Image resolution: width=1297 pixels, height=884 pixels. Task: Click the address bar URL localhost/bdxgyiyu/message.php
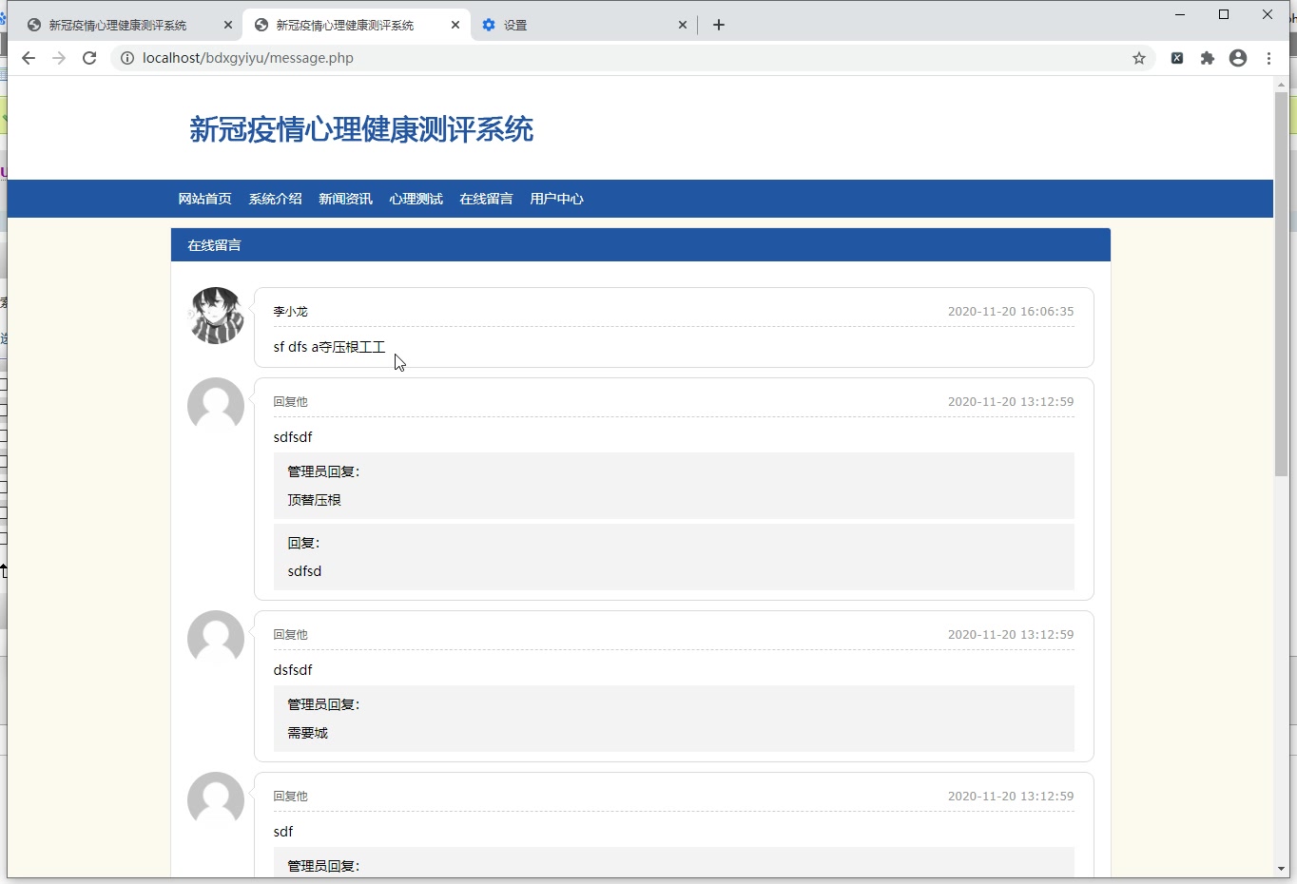pos(248,58)
